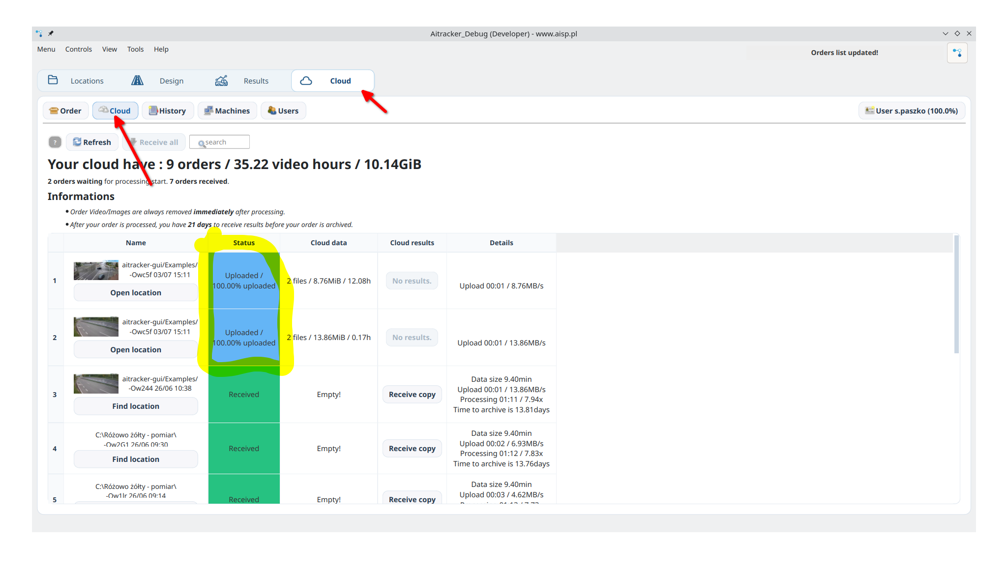Click the disabled Receive all button
The height and width of the screenshot is (570, 1008).
[x=154, y=142]
